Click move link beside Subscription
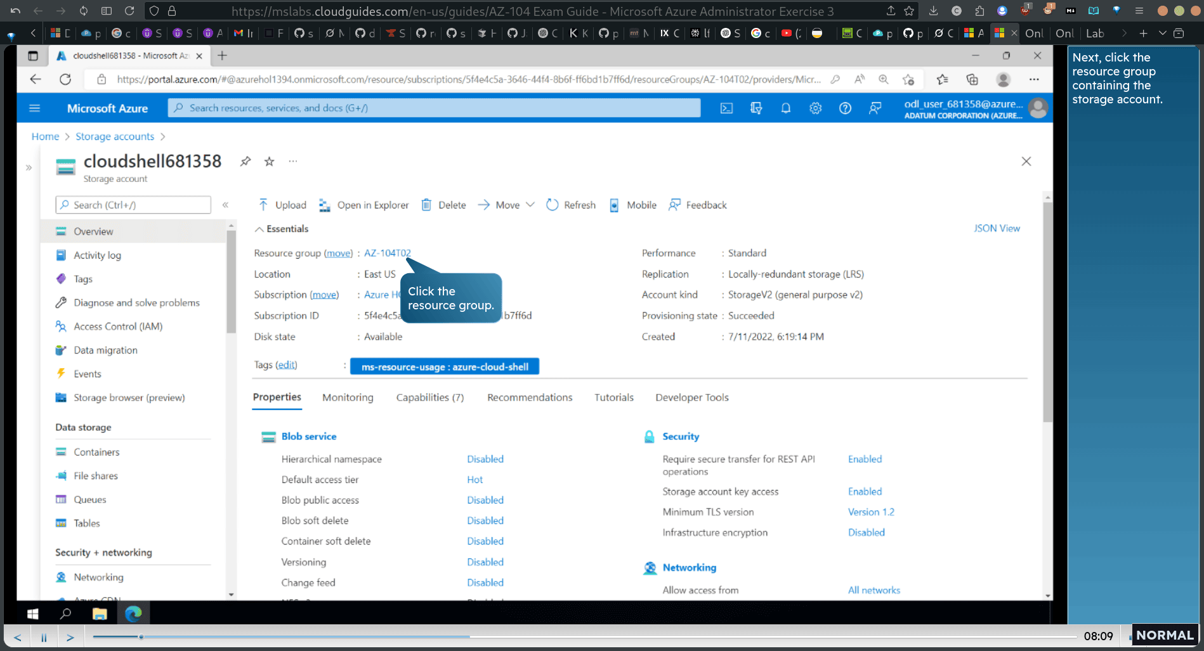 pyautogui.click(x=324, y=295)
